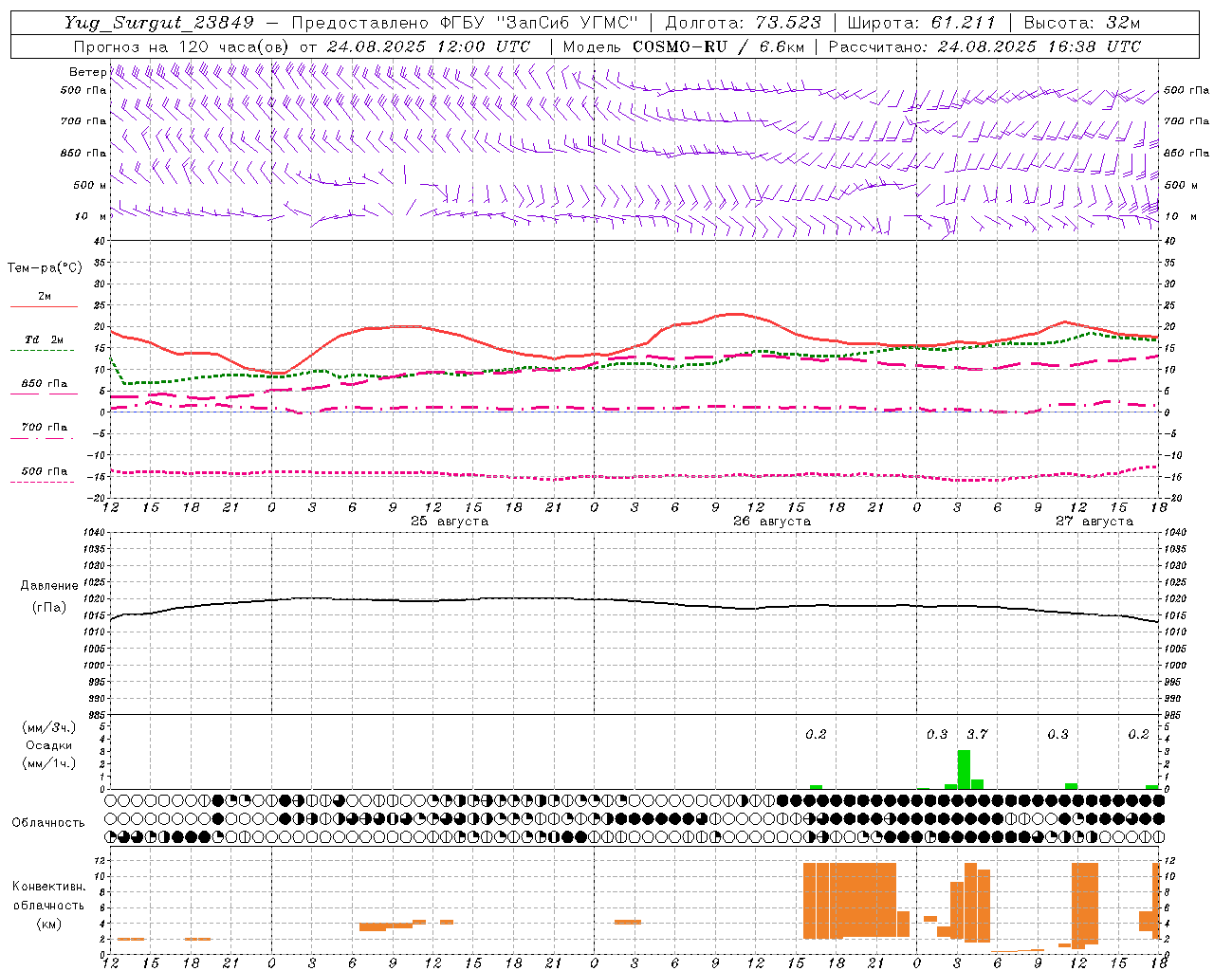Click the red solid 2м legend line
The image size is (1214, 971).
[x=44, y=306]
